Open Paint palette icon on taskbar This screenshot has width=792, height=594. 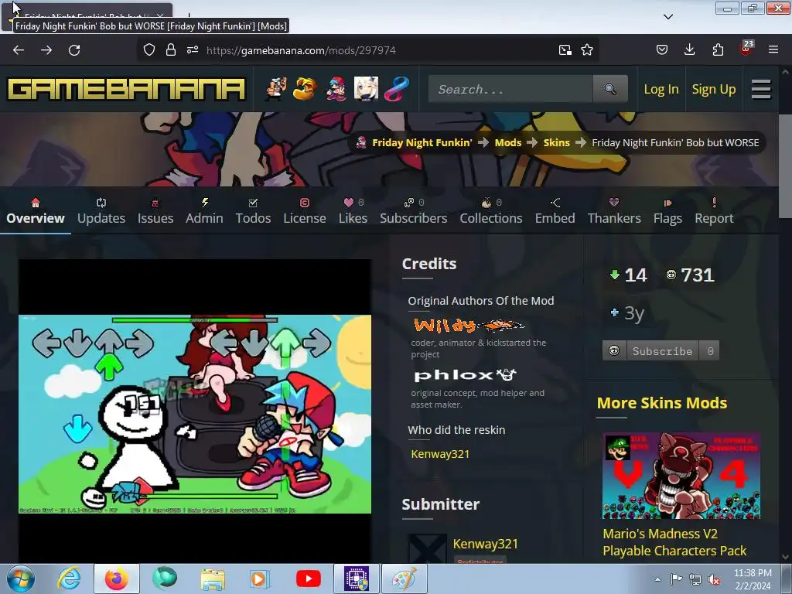pyautogui.click(x=404, y=579)
